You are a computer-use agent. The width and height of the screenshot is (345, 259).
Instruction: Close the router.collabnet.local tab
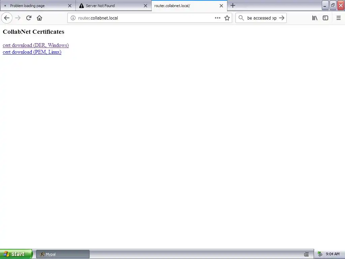(x=221, y=6)
